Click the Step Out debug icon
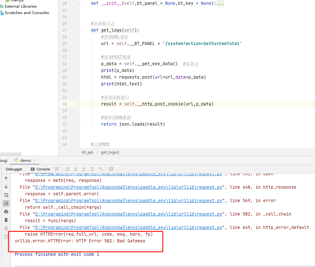Screen dimensions: 315x267 click(92, 169)
